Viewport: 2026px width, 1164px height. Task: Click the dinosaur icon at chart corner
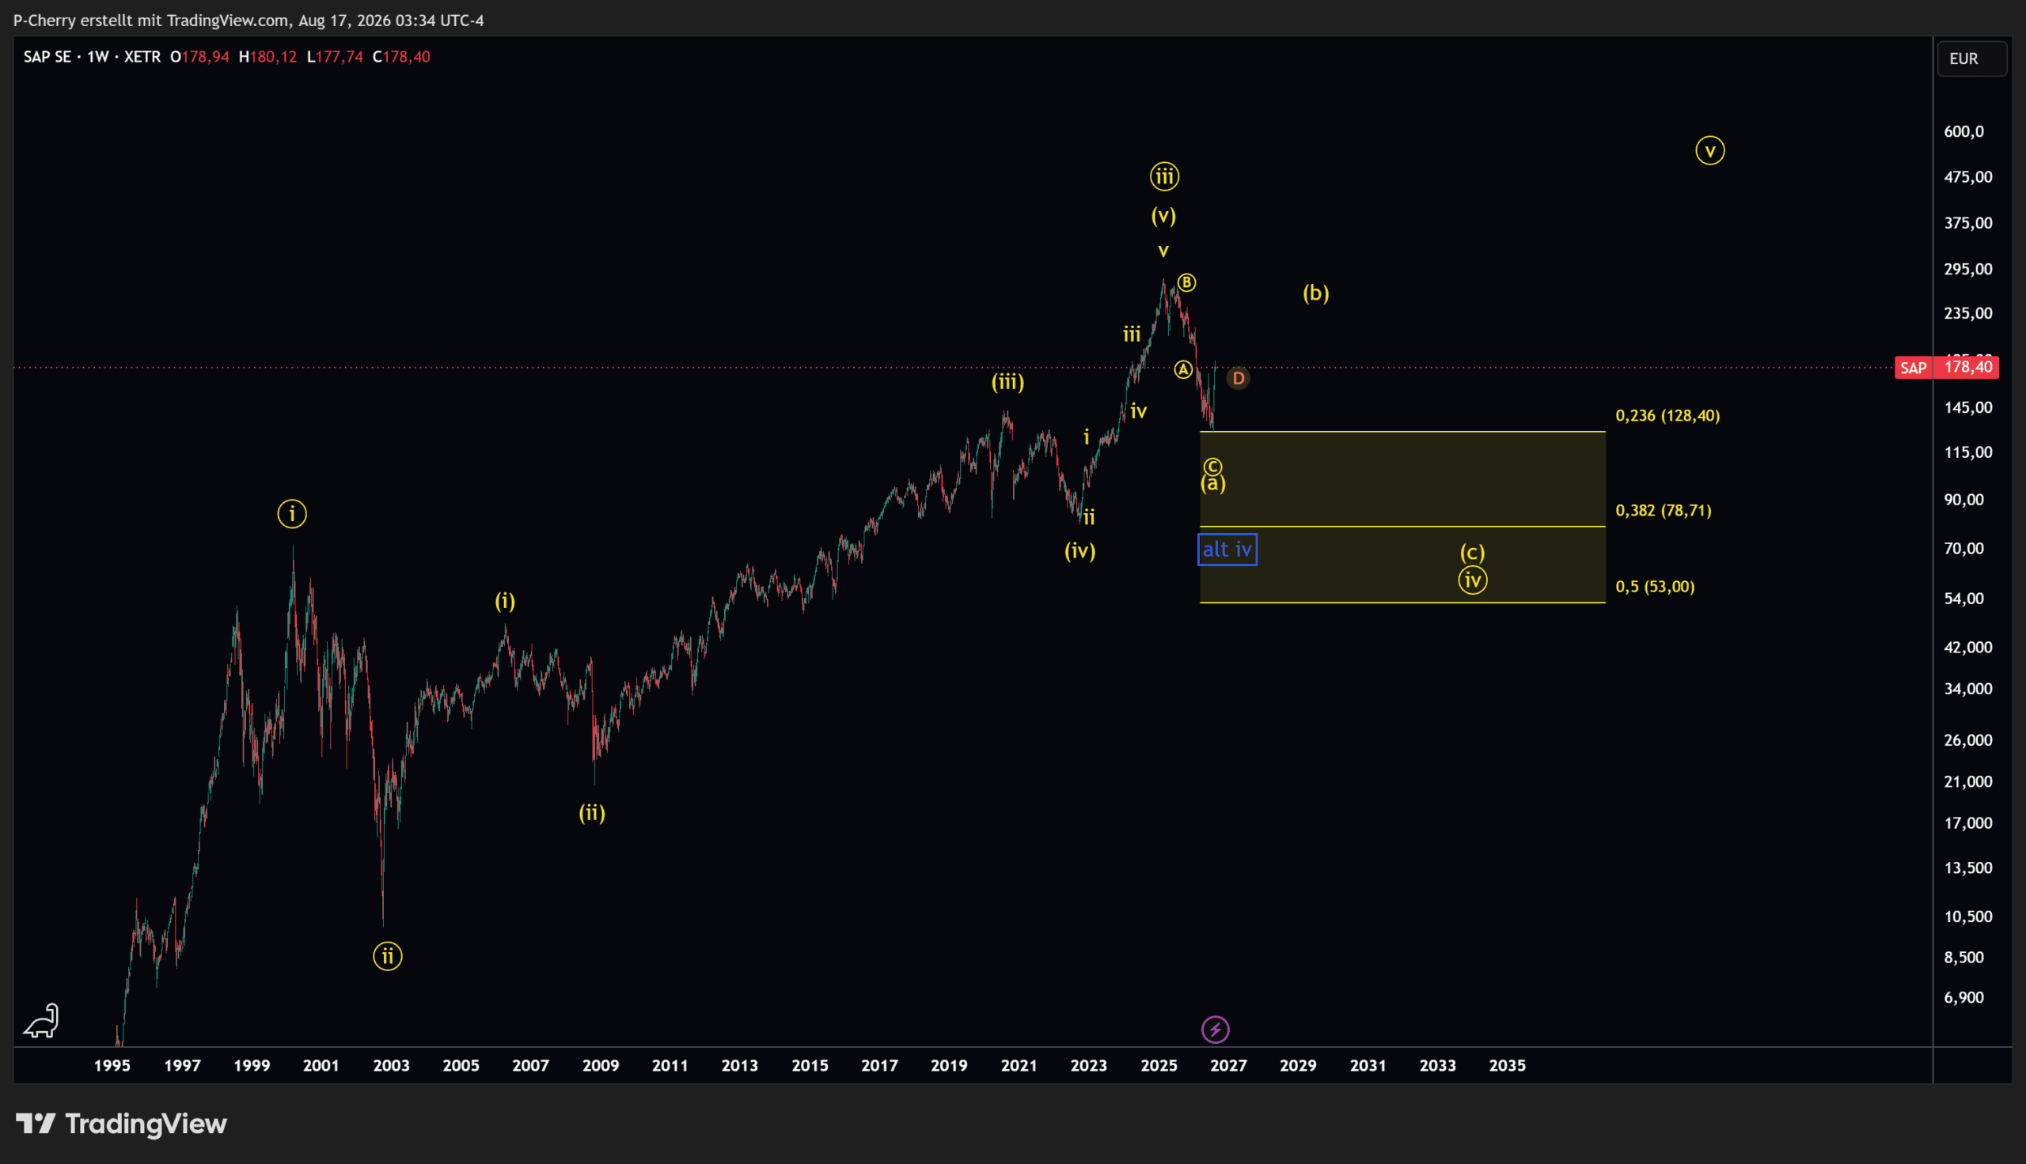42,1021
